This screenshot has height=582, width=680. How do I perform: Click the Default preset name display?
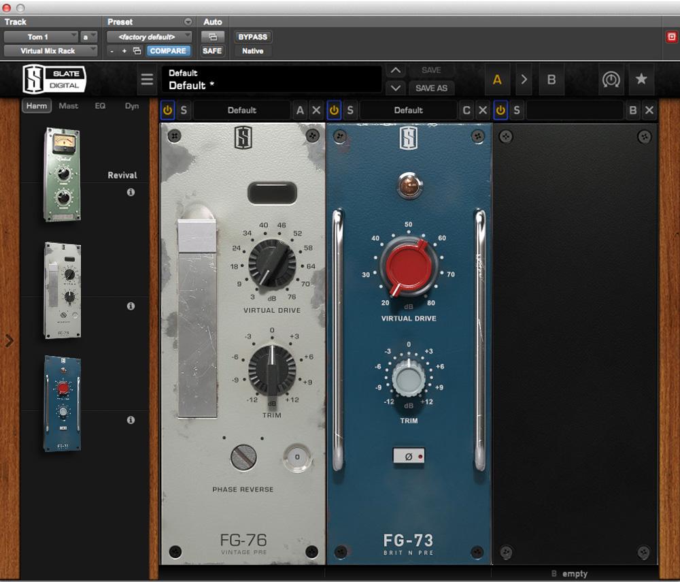click(x=272, y=80)
